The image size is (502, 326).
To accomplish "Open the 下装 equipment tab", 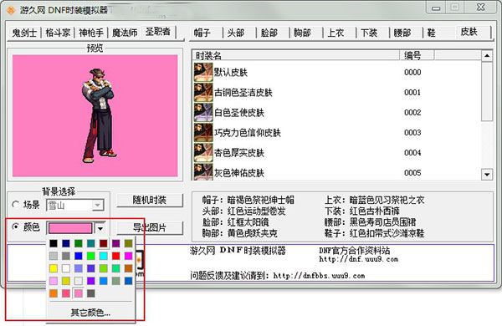I will pos(373,33).
